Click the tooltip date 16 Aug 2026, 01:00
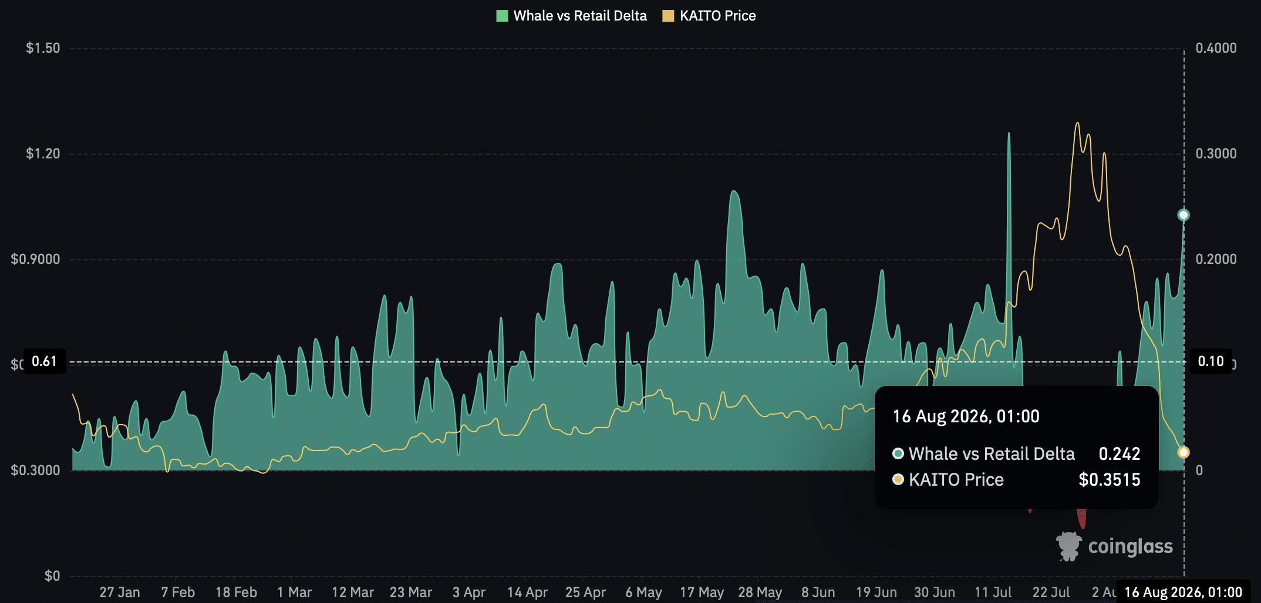 [966, 416]
